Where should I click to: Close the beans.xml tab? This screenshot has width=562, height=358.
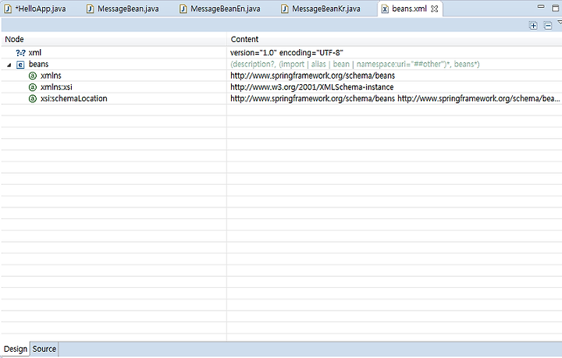click(x=435, y=9)
